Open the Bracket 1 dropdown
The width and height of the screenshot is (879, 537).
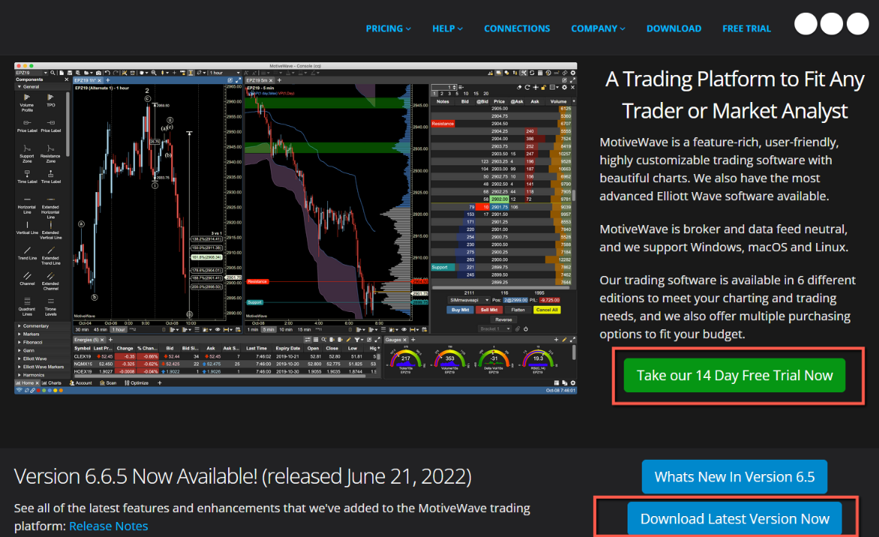494,329
